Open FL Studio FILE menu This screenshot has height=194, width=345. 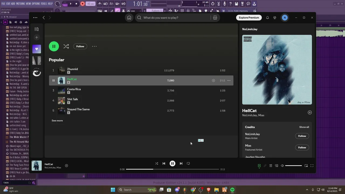point(4,4)
